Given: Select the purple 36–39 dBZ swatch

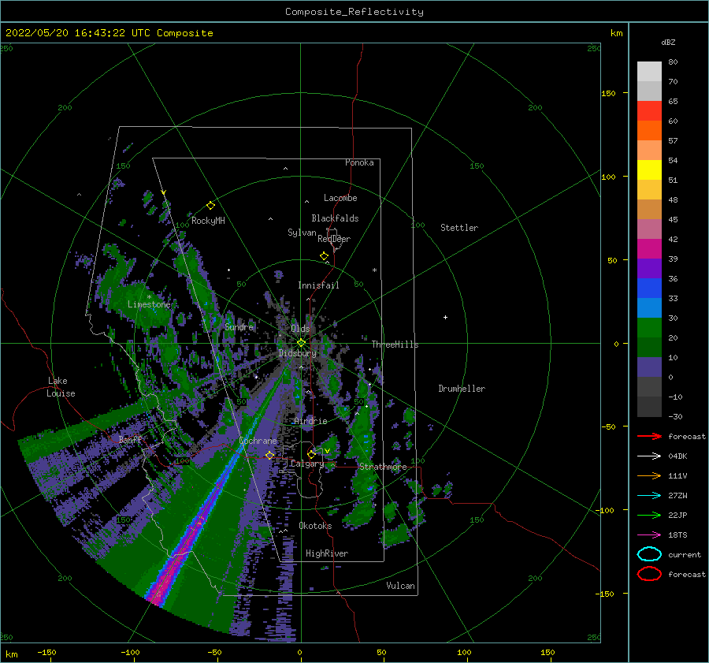Looking at the screenshot, I should pyautogui.click(x=649, y=268).
